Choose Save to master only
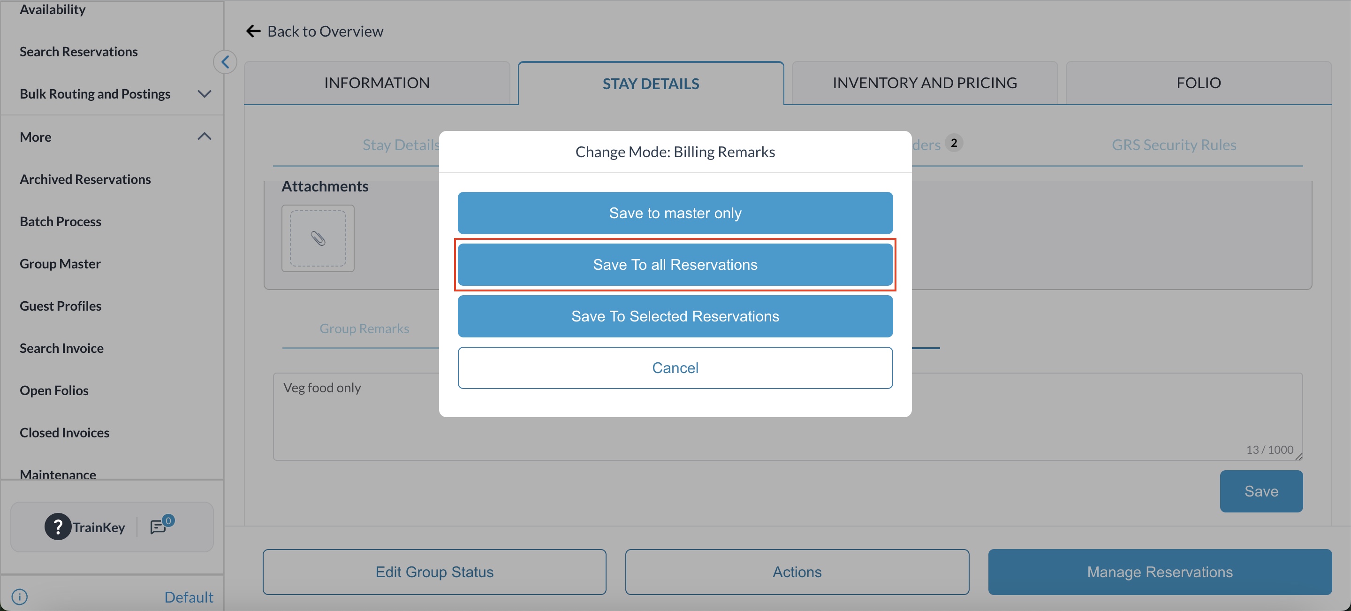 coord(675,213)
